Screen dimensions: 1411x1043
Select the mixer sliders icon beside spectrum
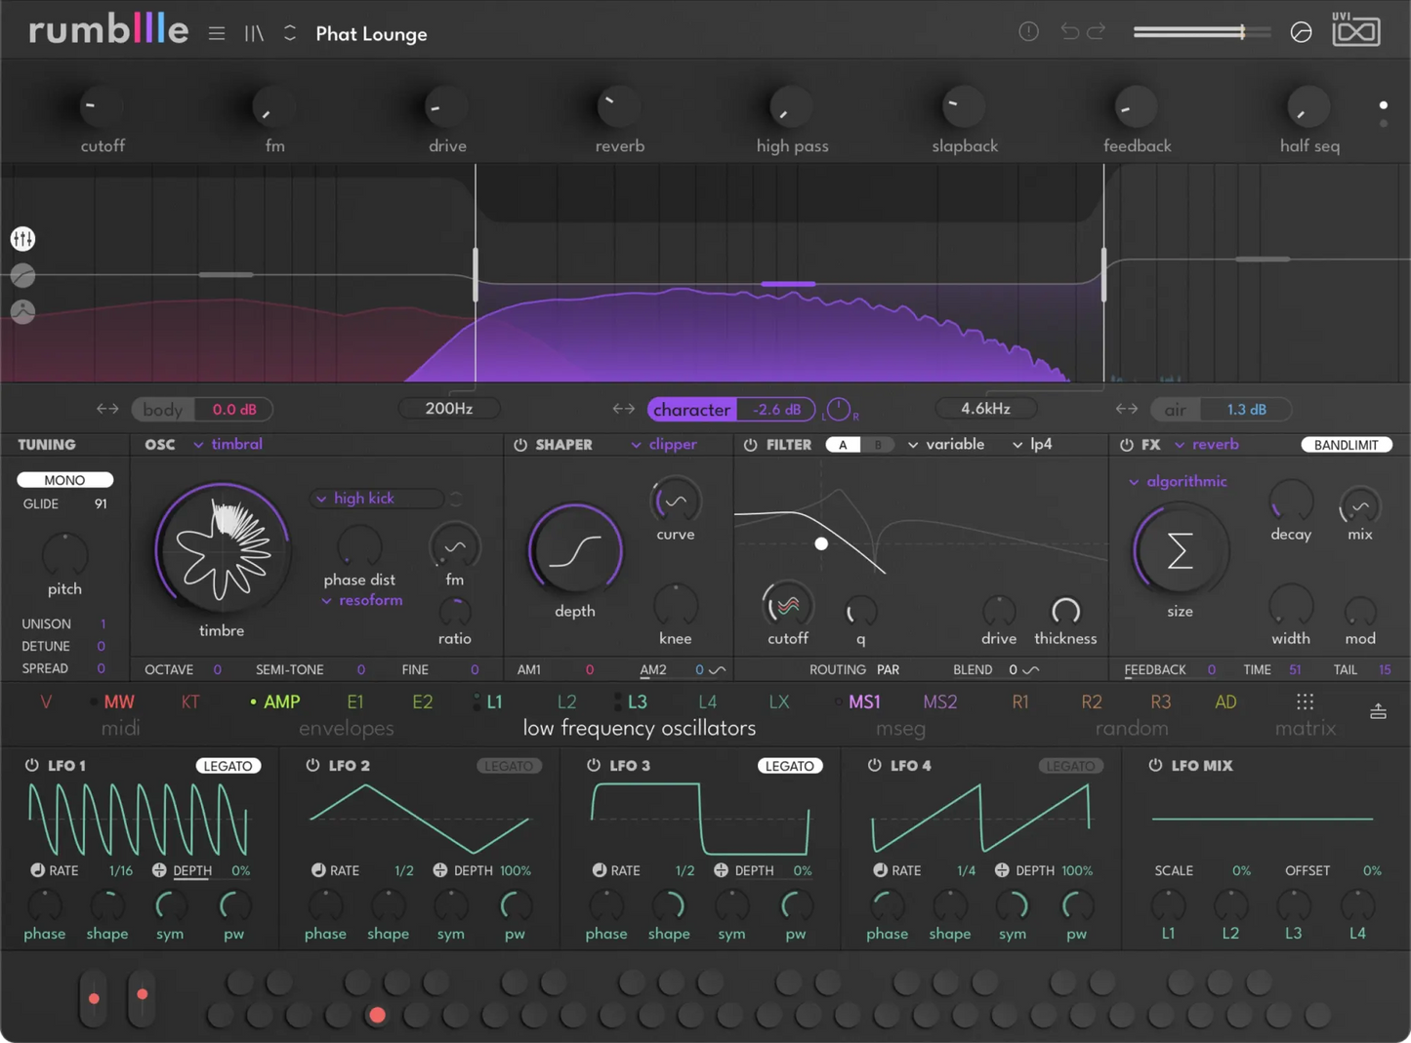click(x=22, y=238)
